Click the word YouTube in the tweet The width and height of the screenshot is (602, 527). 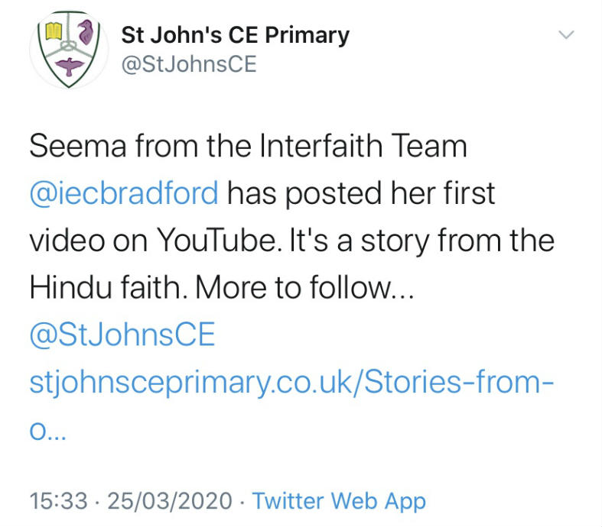point(216,241)
